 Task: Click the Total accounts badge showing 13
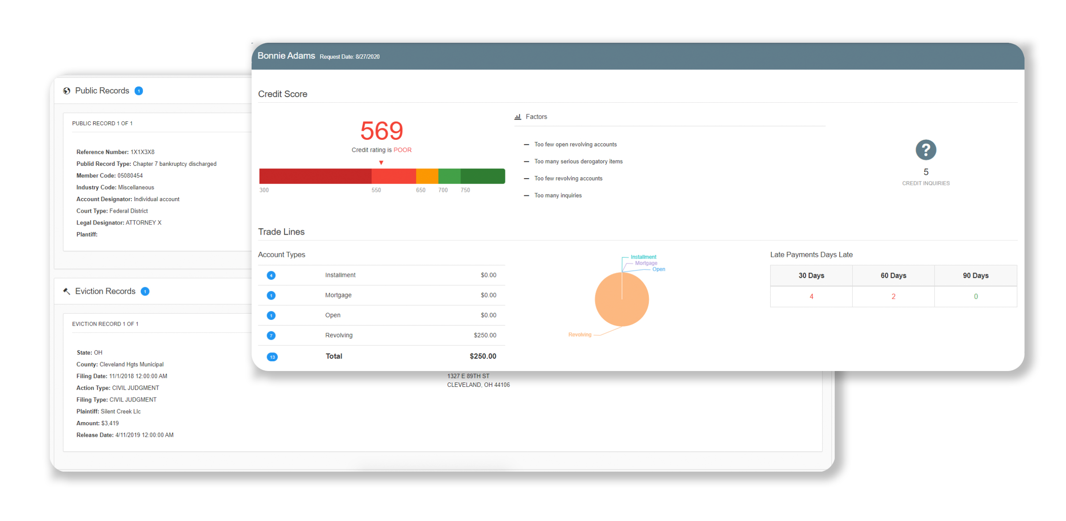tap(272, 357)
